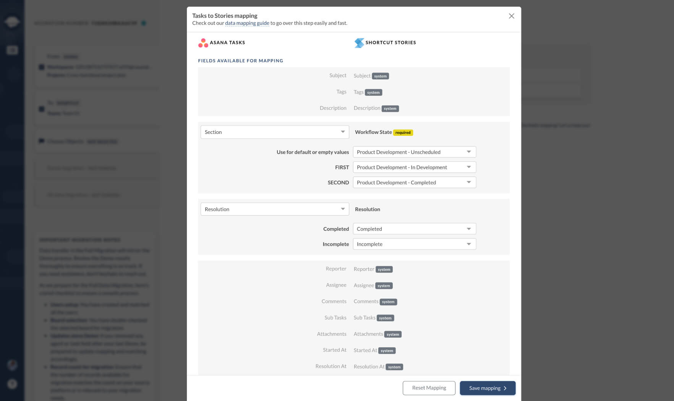This screenshot has width=674, height=401.
Task: Click the Shortcut Stories logo icon
Action: tap(359, 43)
